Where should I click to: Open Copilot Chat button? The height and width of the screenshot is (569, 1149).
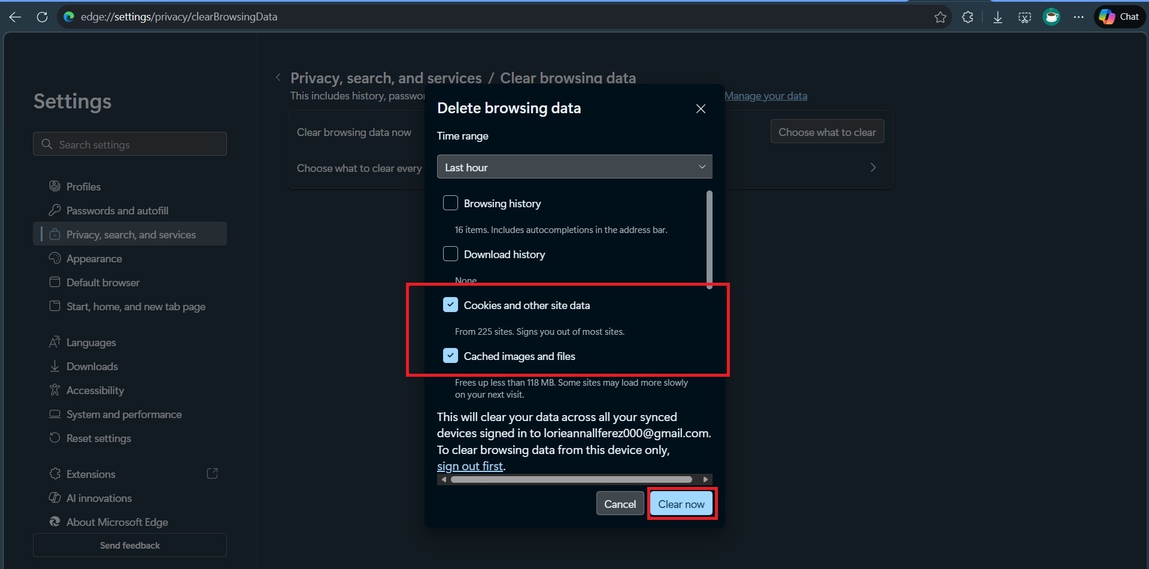[x=1119, y=17]
